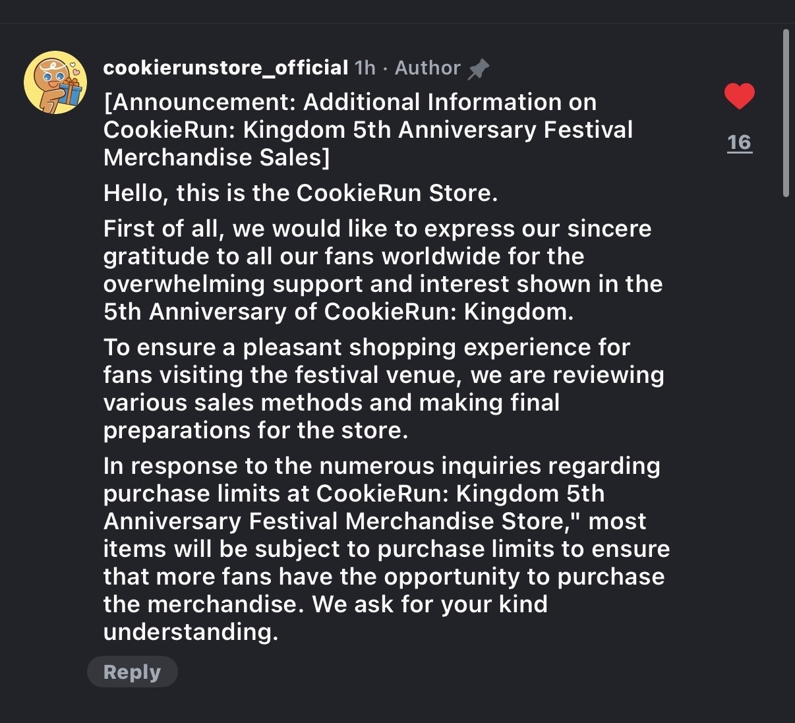Image resolution: width=795 pixels, height=723 pixels.
Task: Click the 'preparations for the store.' text line
Action: (x=256, y=430)
